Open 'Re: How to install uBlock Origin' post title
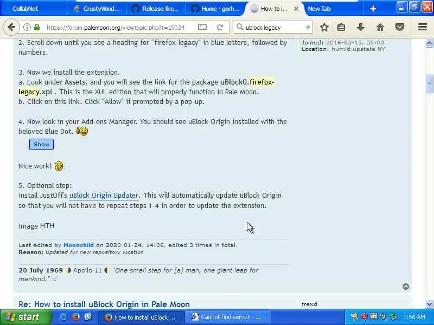434x325 pixels. (104, 304)
